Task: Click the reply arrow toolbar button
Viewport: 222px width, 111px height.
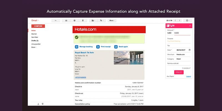Action: click(x=56, y=21)
